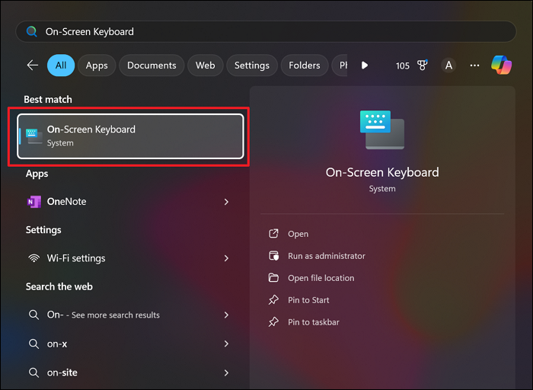The image size is (533, 390).
Task: Select Pin to taskbar option
Action: pos(313,322)
